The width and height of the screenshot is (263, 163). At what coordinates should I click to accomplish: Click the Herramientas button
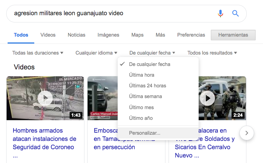(233, 35)
